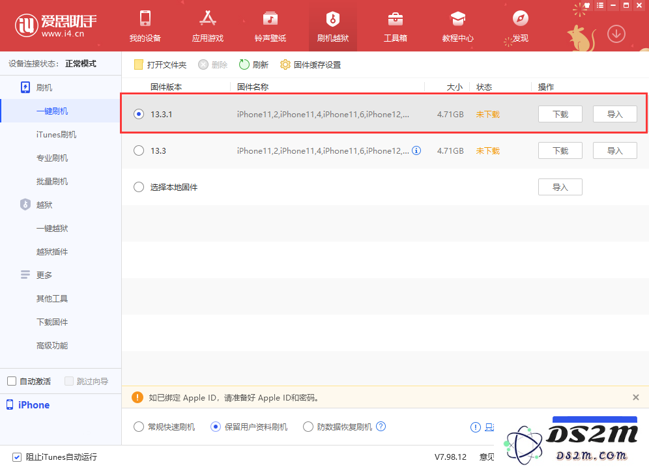Dismiss the Apple ID warning banner
This screenshot has width=649, height=467.
tap(636, 397)
